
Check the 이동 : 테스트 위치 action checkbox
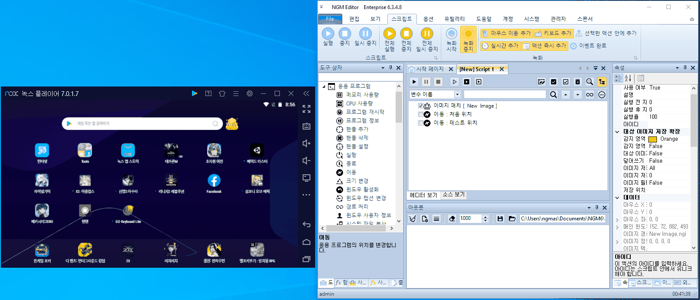(x=421, y=123)
